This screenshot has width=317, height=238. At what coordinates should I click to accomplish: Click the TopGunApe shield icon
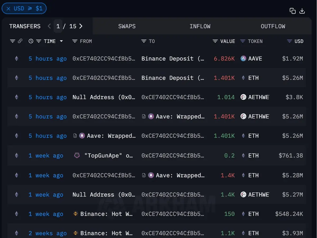(x=77, y=156)
